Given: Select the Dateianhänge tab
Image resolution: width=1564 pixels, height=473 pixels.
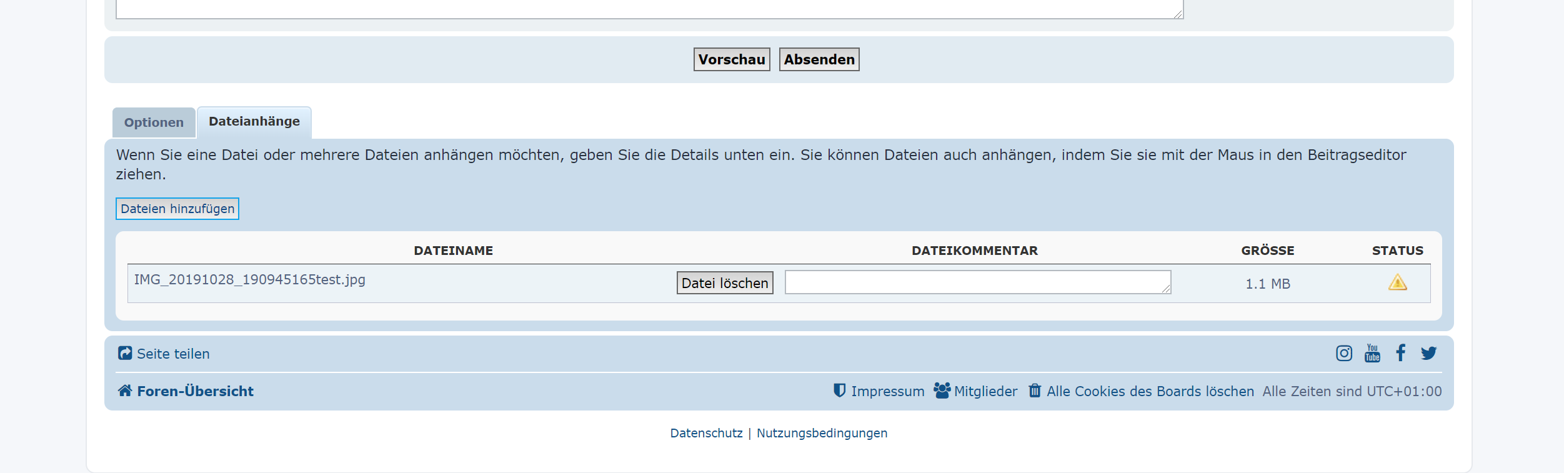Looking at the screenshot, I should click(254, 122).
